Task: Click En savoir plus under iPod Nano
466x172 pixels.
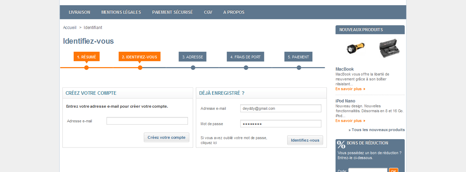Action: click(350, 121)
